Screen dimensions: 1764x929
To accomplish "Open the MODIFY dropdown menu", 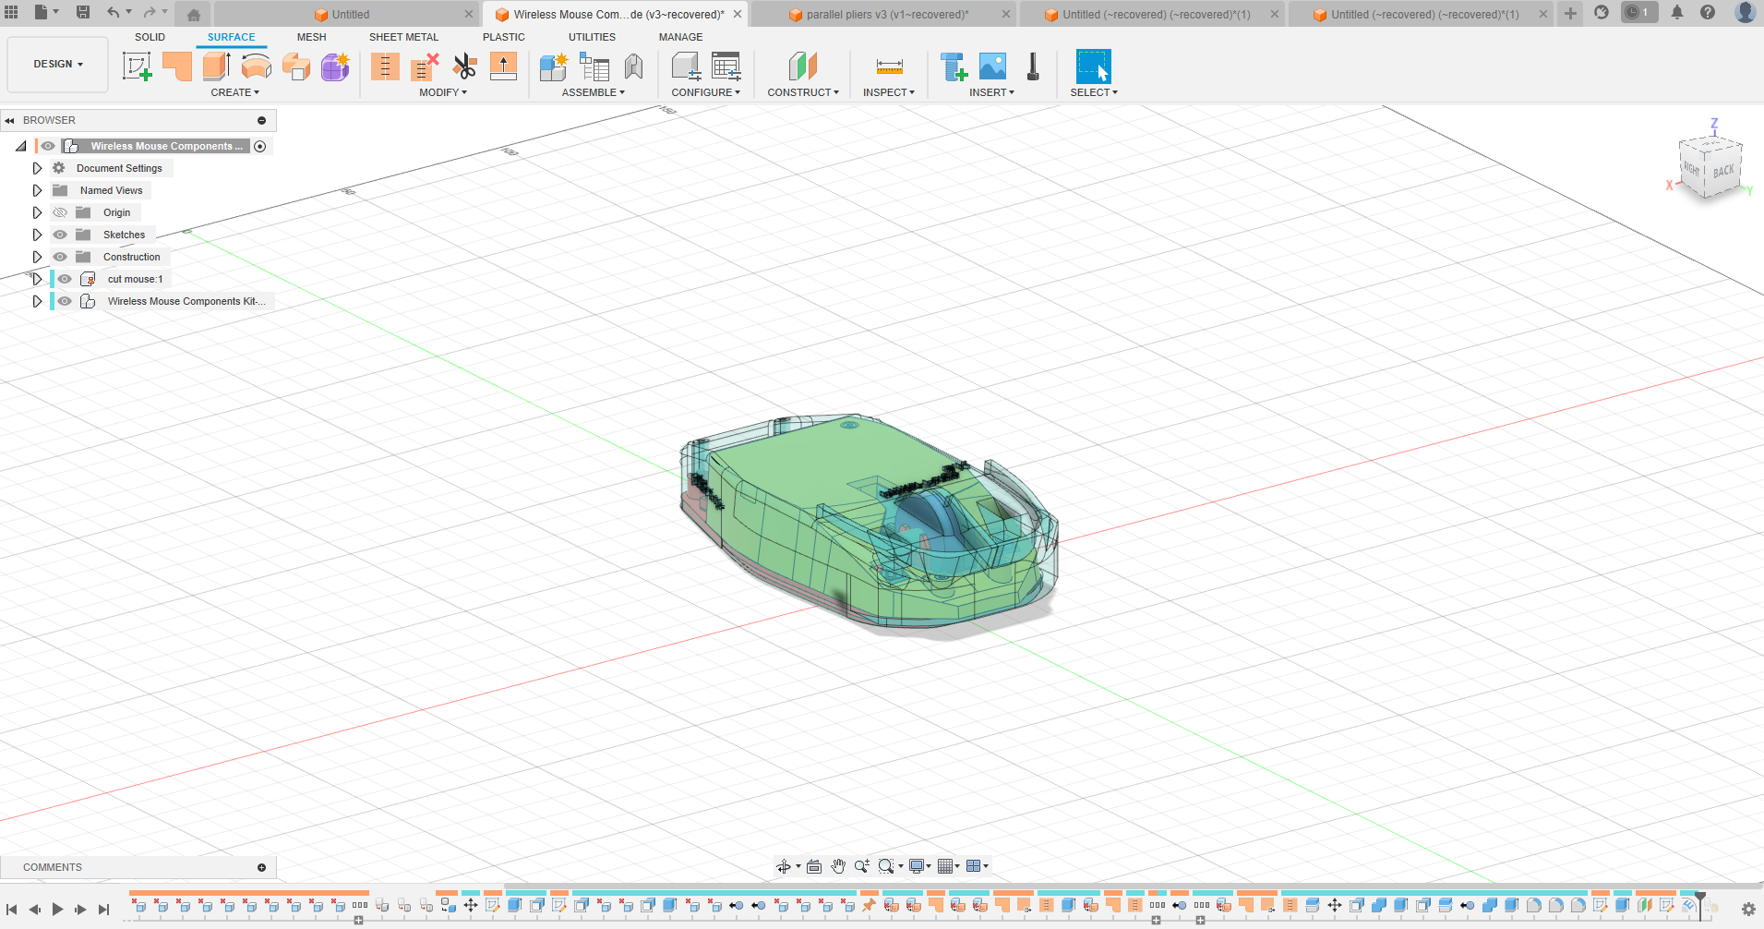I will (x=443, y=92).
